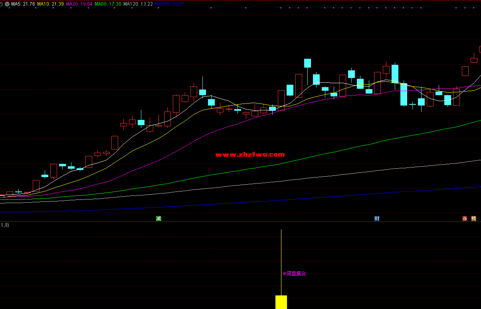
Task: Select the last red candlestick at the right edge
Action: pyautogui.click(x=473, y=60)
